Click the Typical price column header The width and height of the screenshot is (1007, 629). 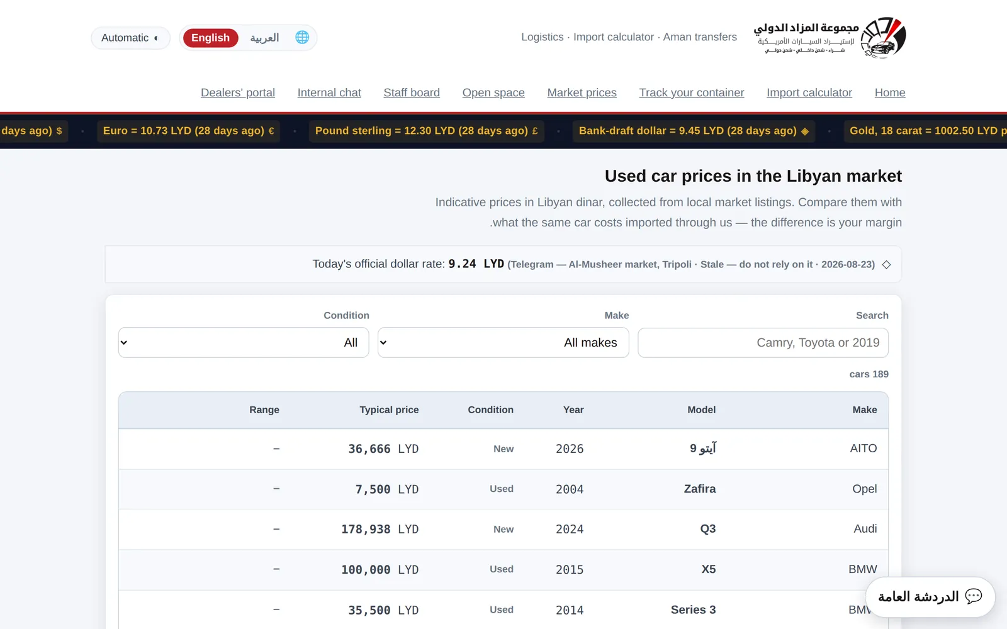click(389, 410)
